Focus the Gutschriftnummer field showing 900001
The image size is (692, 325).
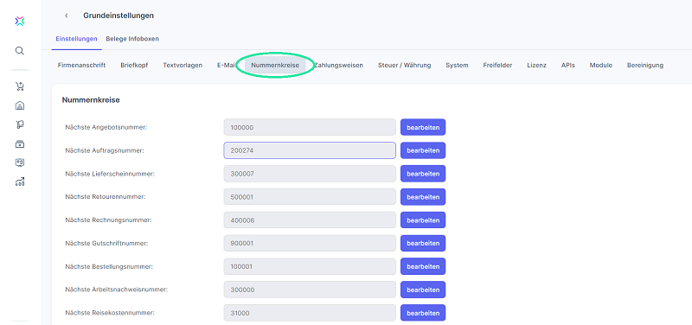tap(310, 244)
